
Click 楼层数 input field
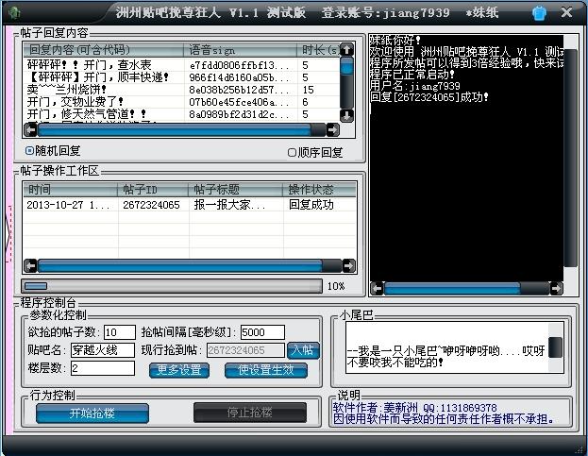(x=103, y=368)
